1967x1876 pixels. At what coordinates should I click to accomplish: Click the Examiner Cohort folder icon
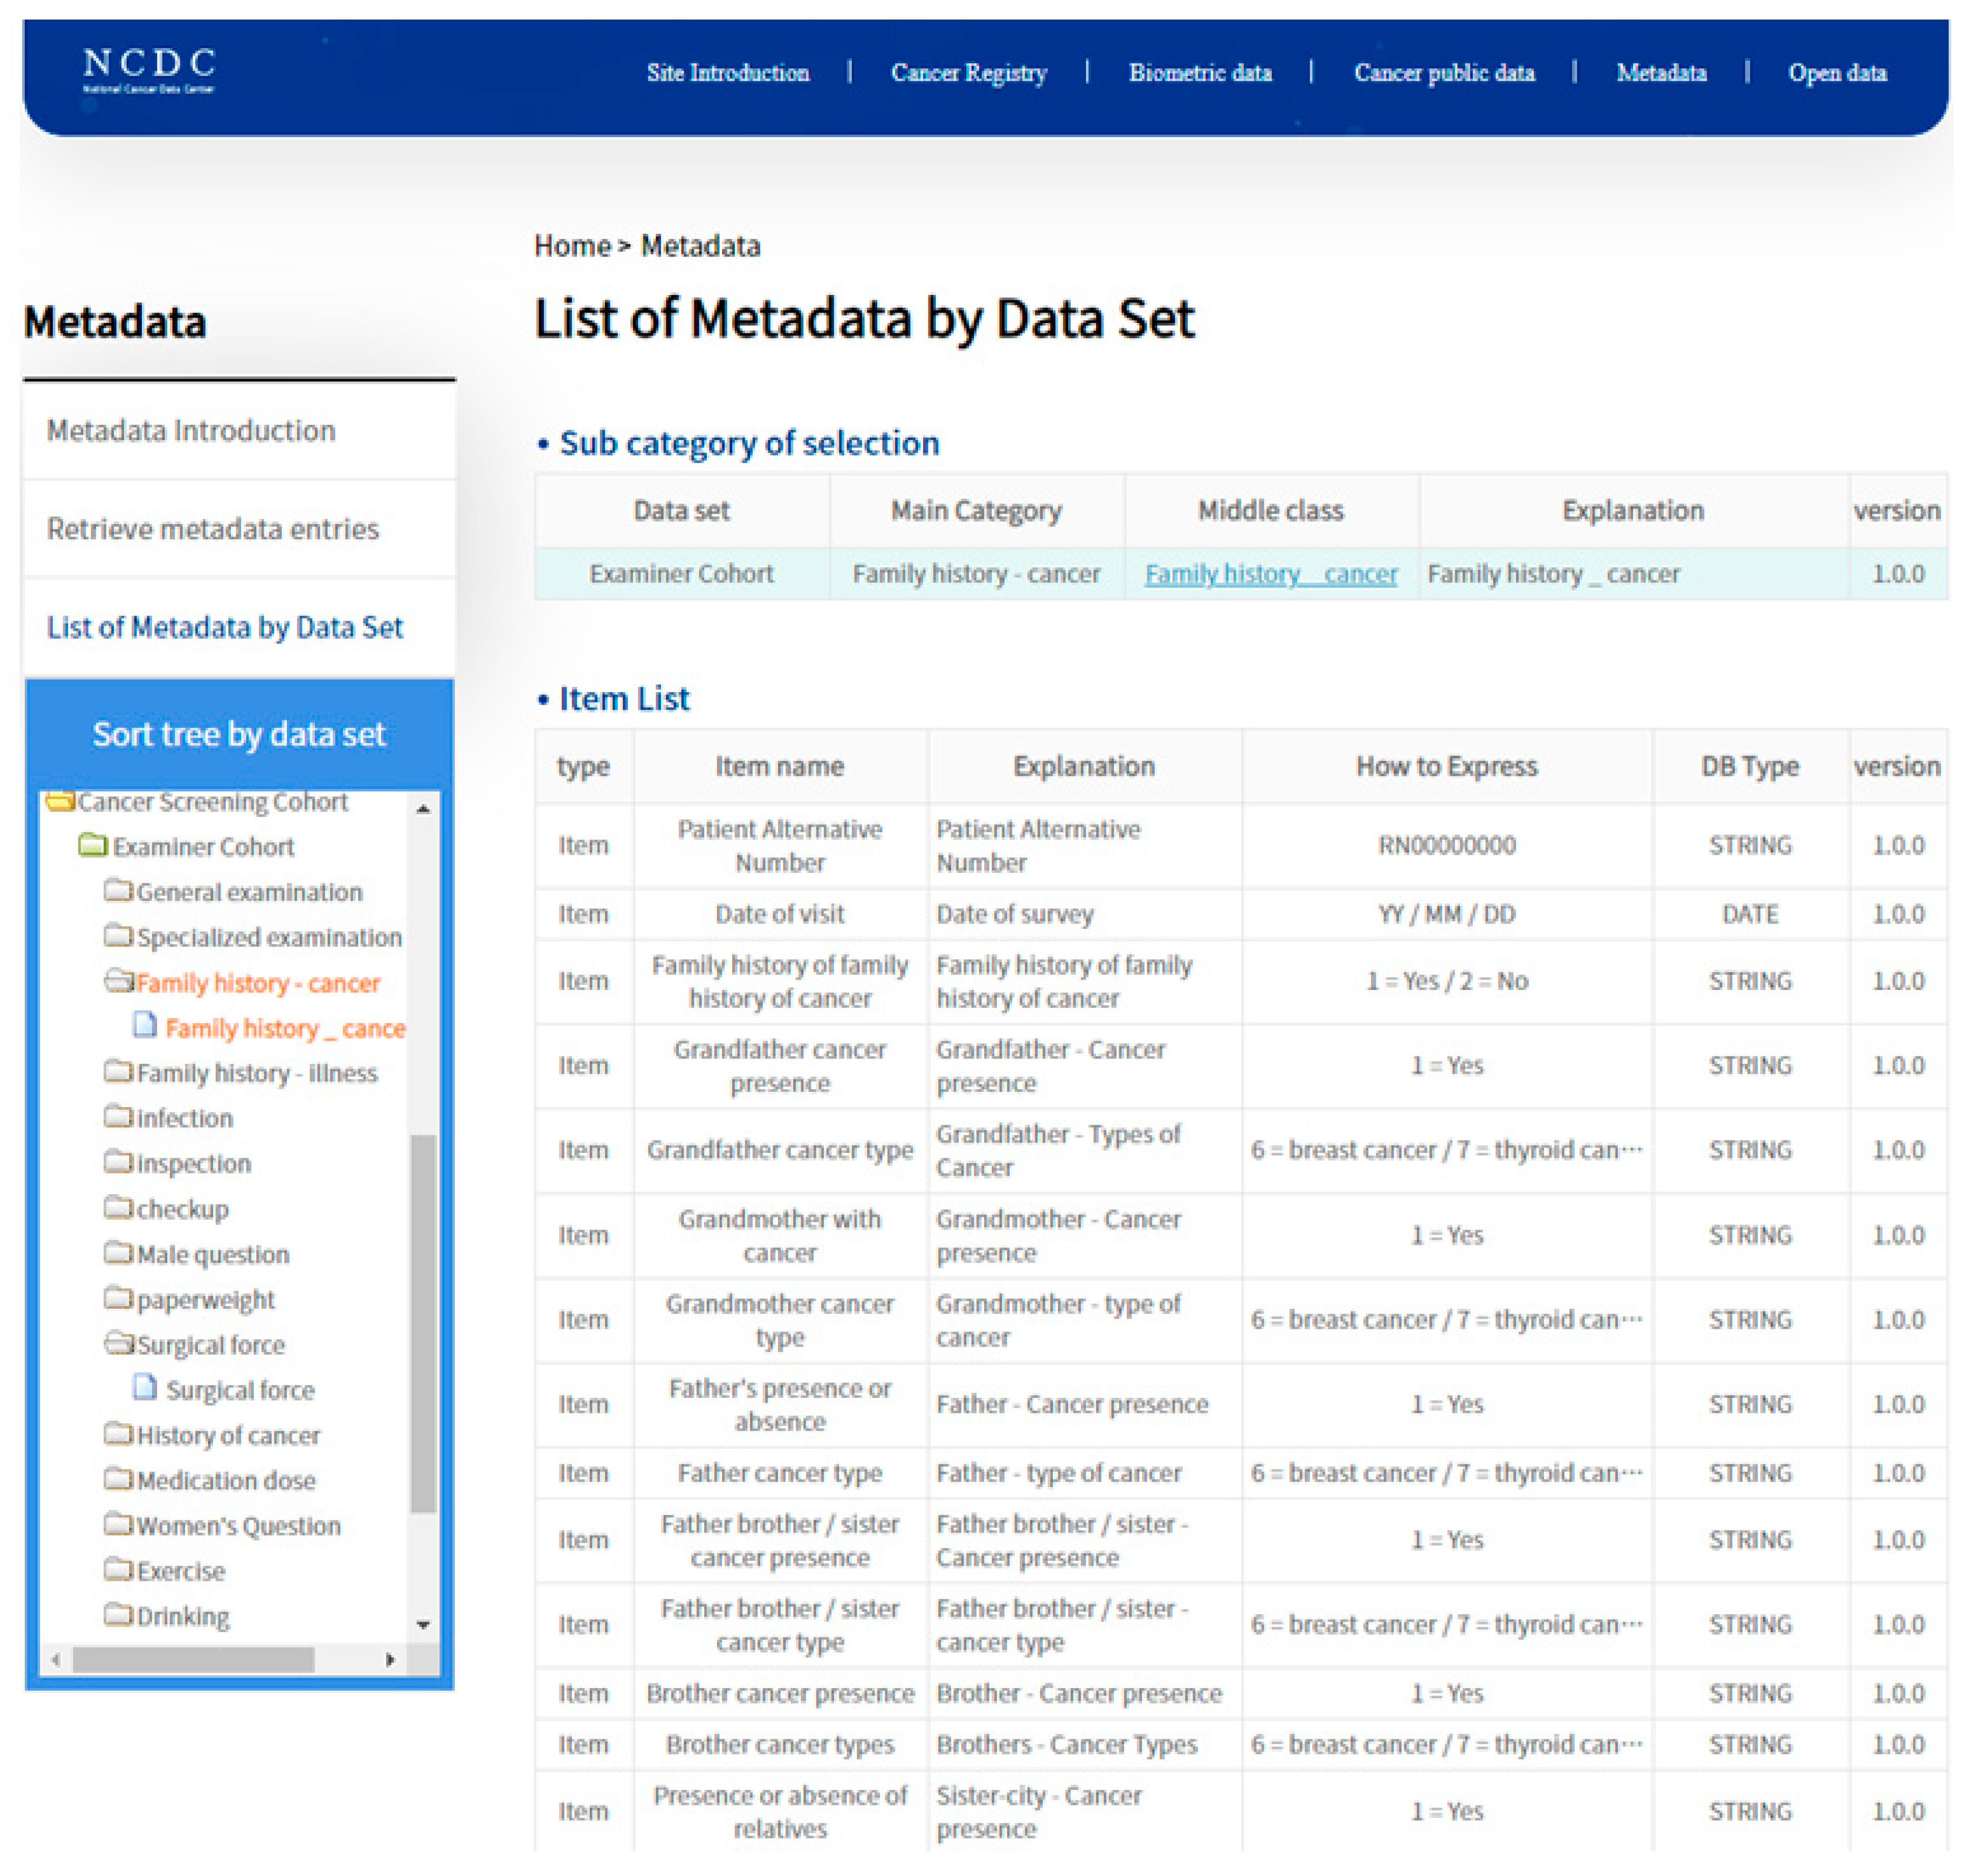[93, 846]
